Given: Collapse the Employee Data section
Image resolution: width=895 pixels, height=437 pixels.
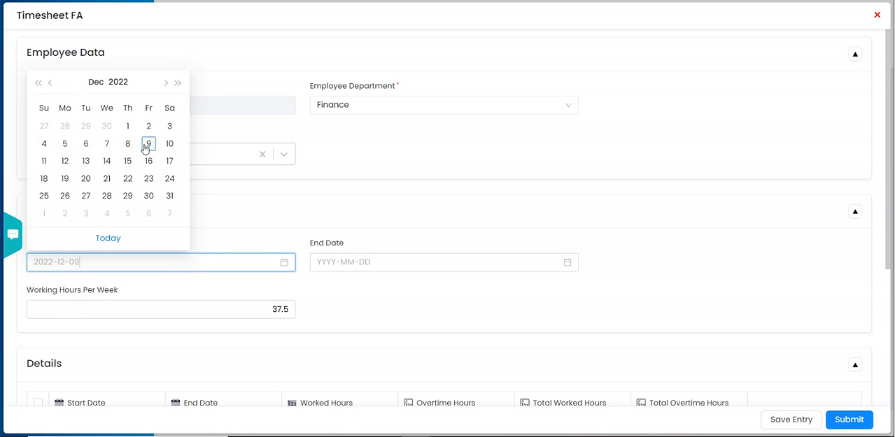Looking at the screenshot, I should (855, 54).
